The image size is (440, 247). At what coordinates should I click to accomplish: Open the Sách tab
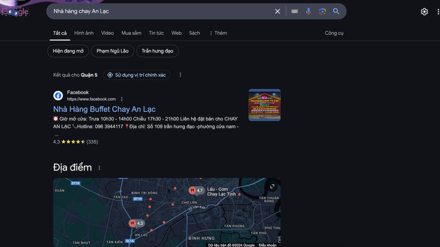coord(195,33)
